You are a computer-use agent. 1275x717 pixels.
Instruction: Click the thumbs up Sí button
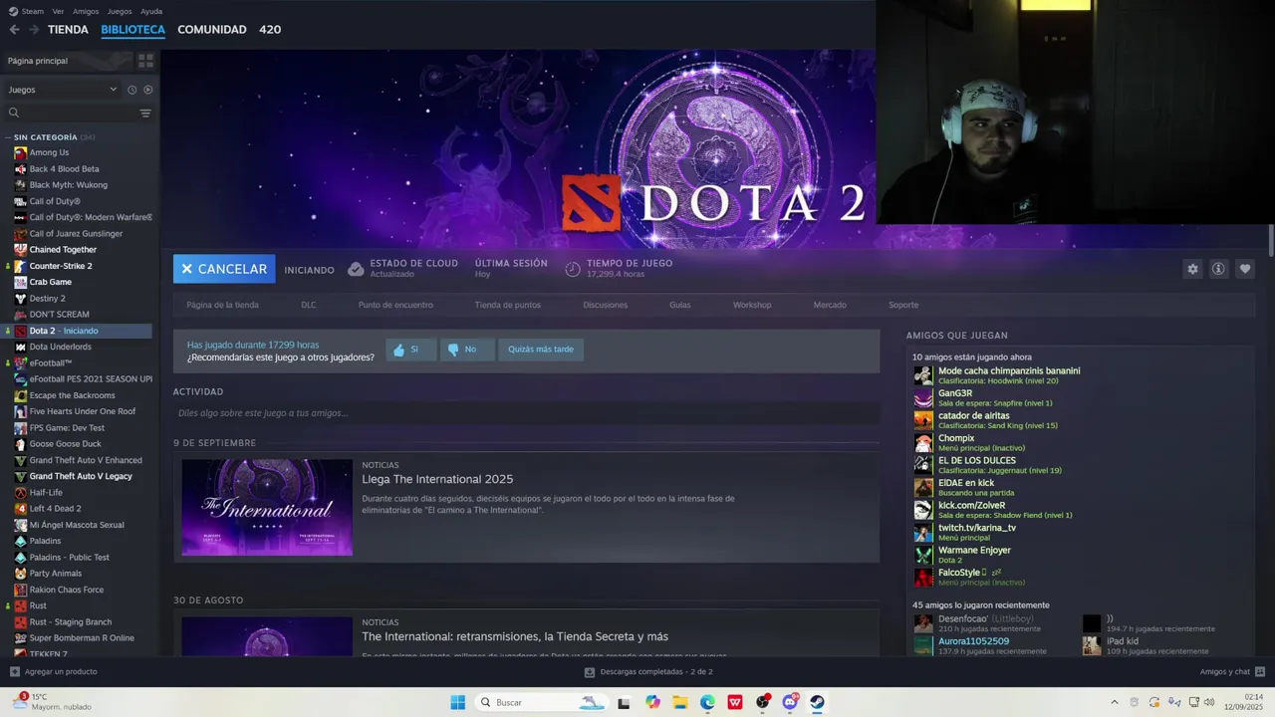coord(411,350)
